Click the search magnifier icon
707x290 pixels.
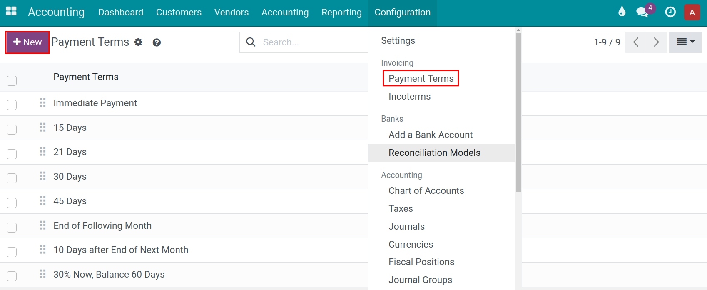(x=251, y=42)
